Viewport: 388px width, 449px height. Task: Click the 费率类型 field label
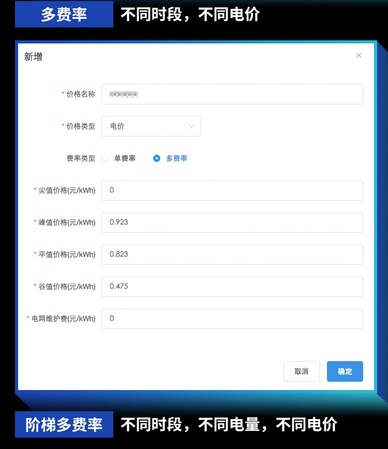[x=81, y=158]
